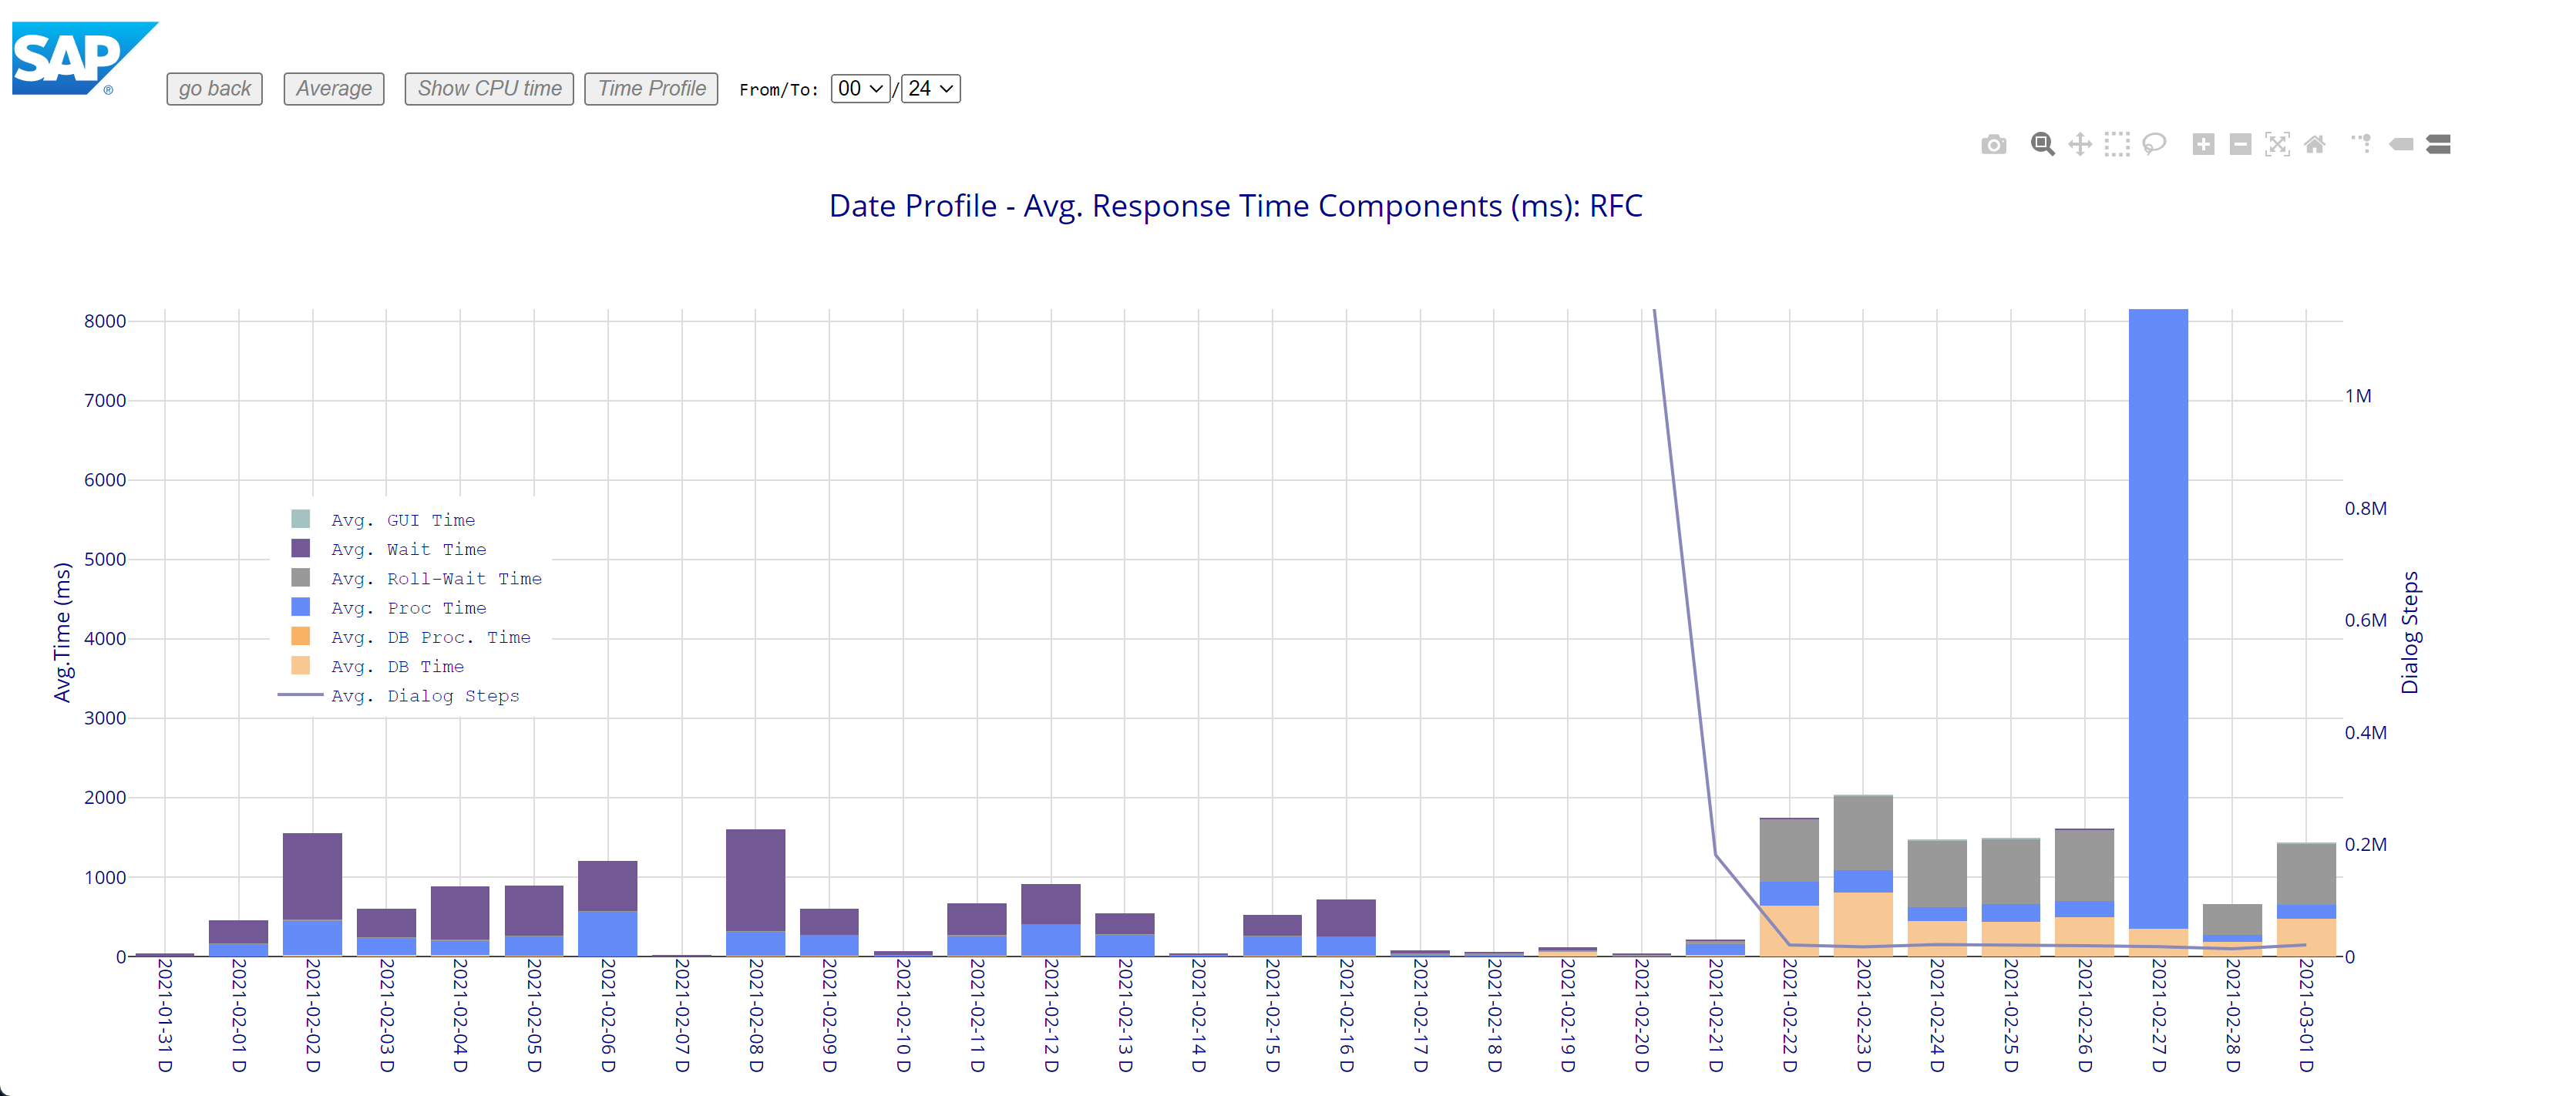
Task: Compare data on hover icon
Action: point(2438,145)
